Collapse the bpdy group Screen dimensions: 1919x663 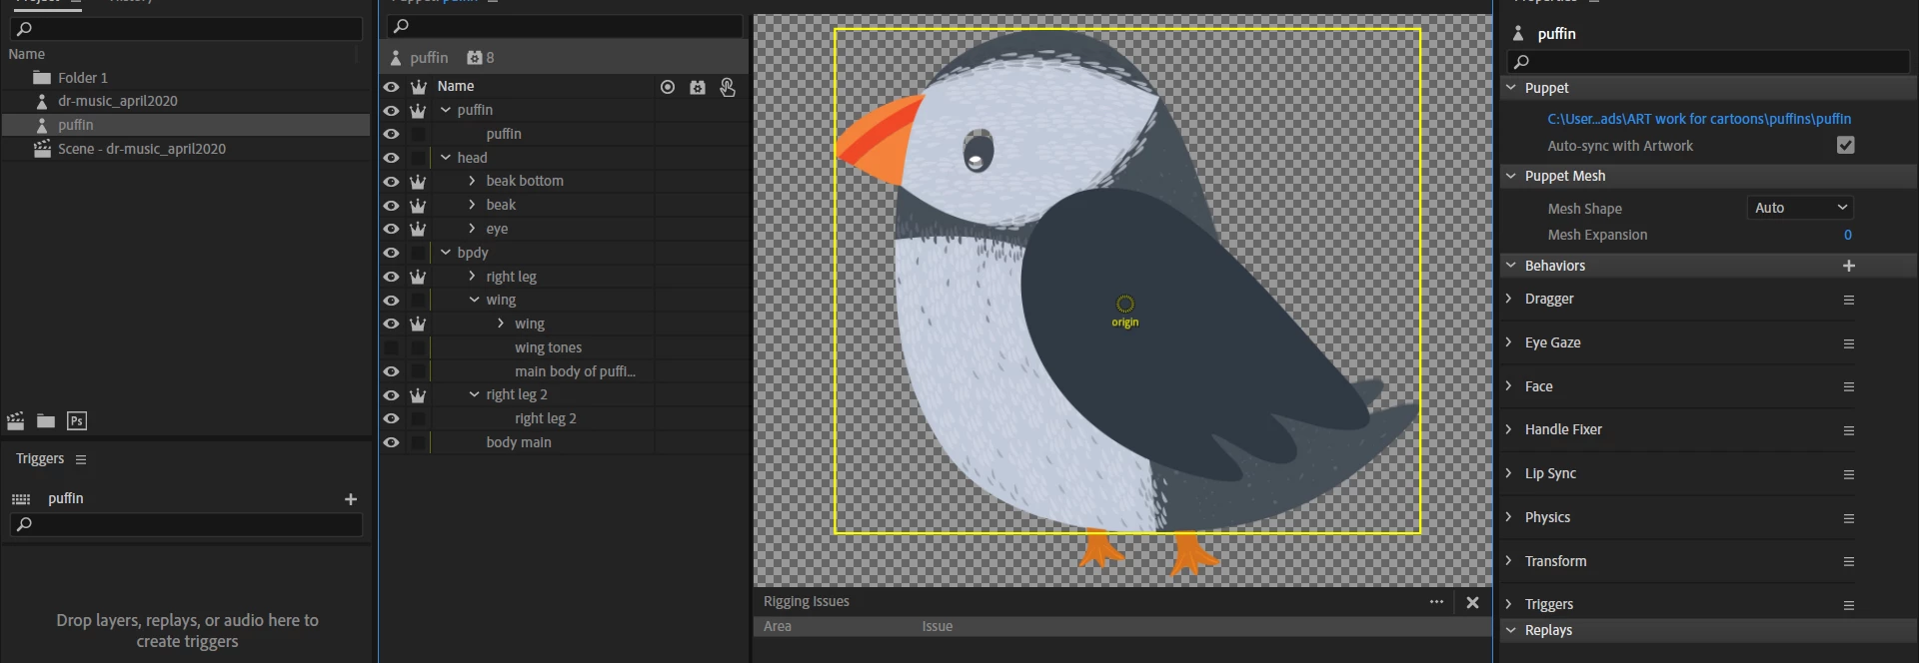(446, 253)
